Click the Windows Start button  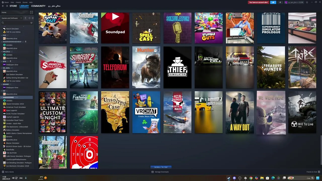click(x=318, y=178)
